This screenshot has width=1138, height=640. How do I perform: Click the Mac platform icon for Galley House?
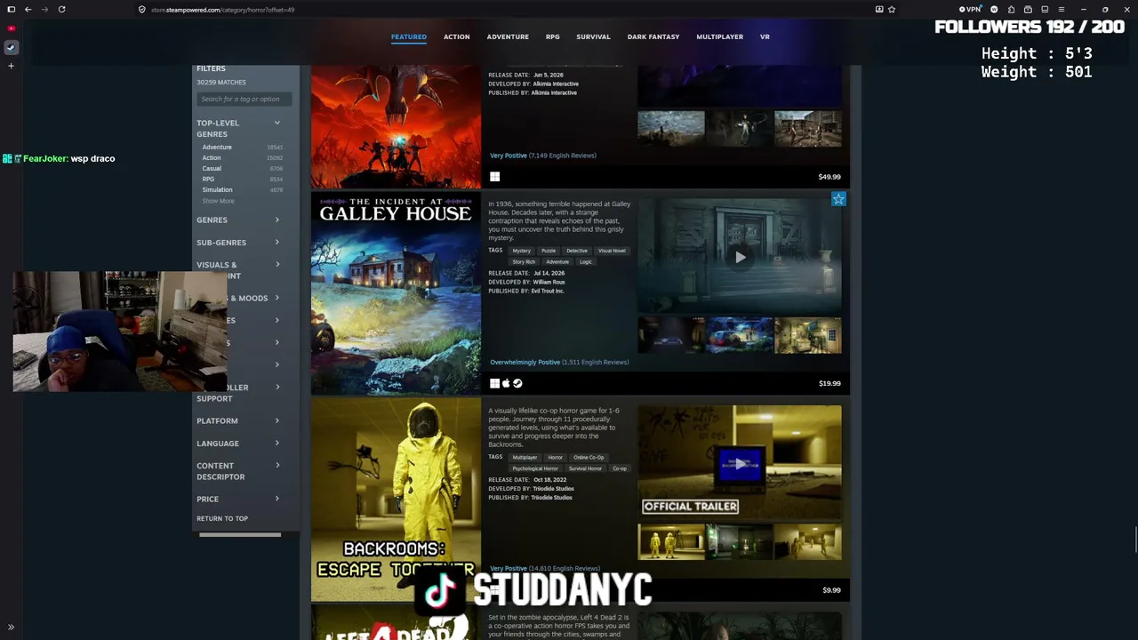(x=506, y=383)
